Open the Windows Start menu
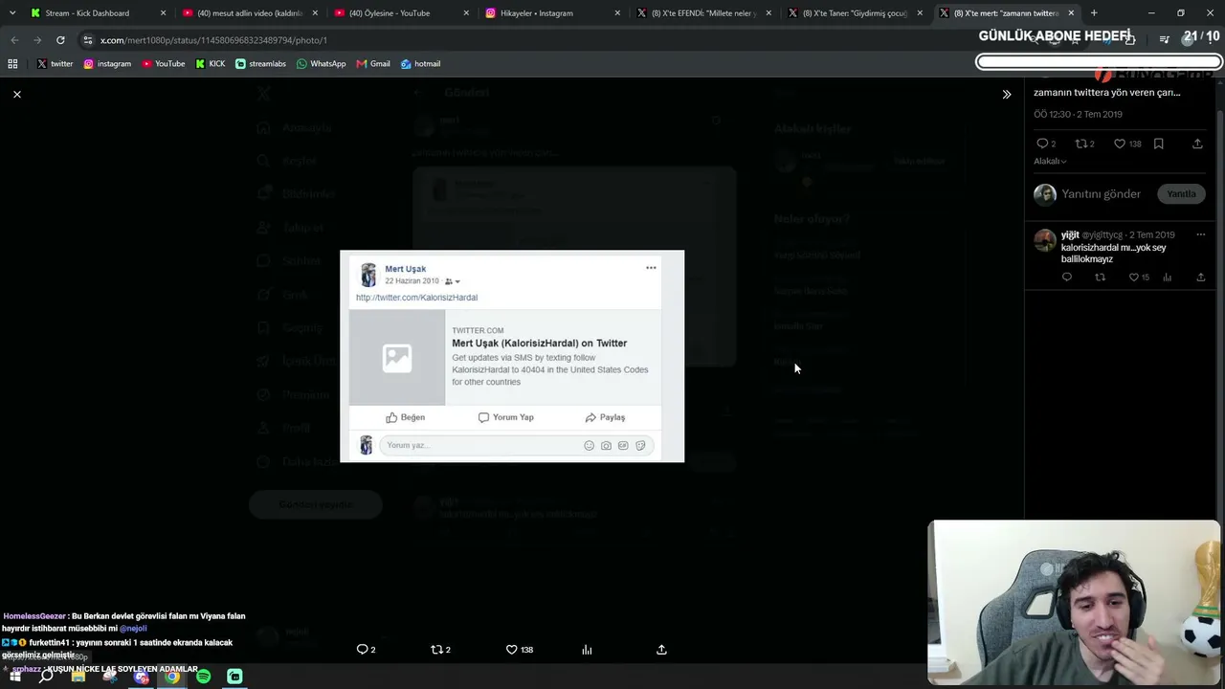 point(14,677)
